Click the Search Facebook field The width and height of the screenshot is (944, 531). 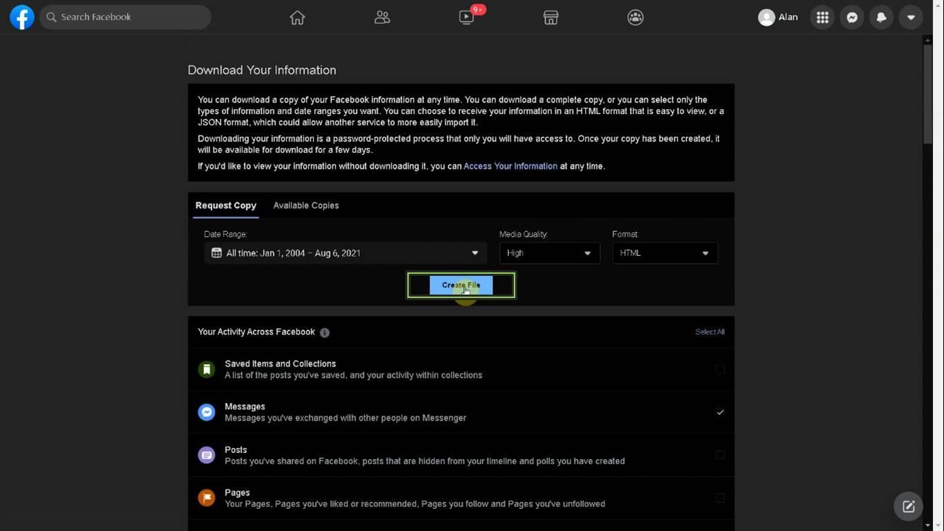coord(125,17)
